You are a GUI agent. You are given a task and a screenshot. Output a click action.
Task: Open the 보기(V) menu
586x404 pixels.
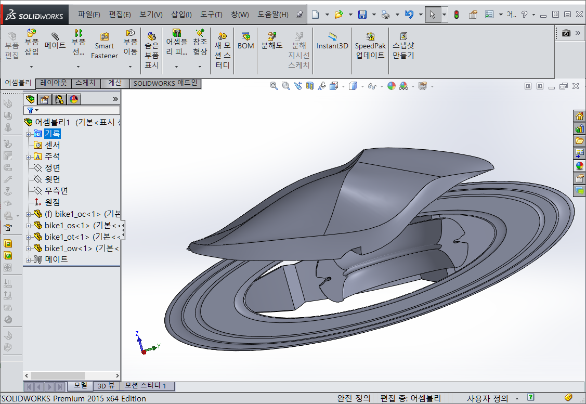(x=151, y=15)
